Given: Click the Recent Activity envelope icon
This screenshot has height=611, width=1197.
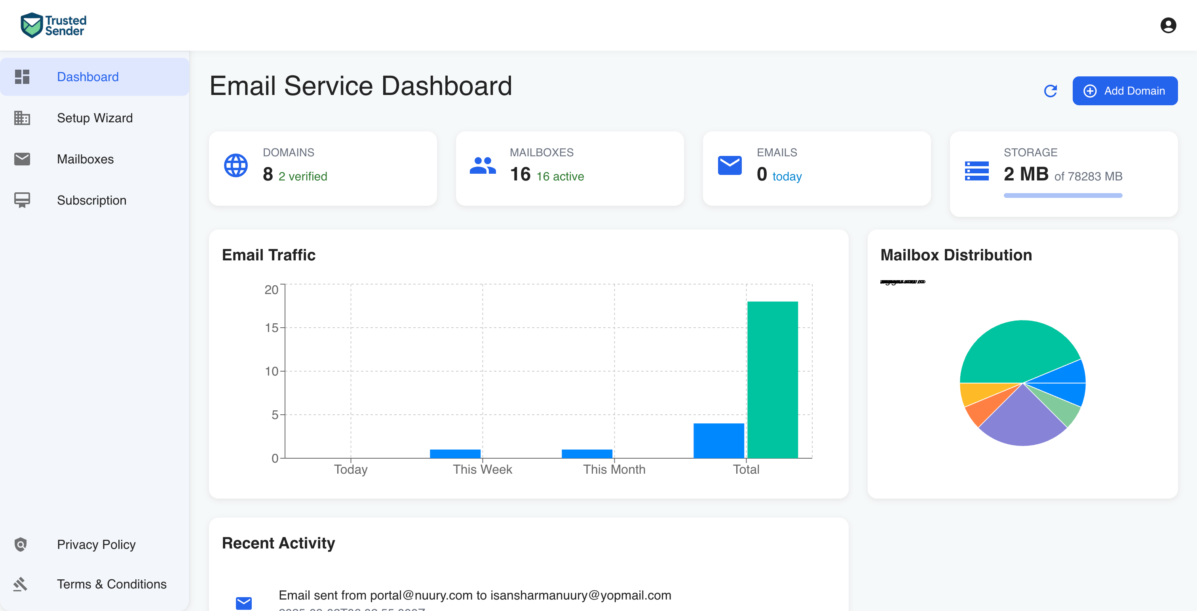Looking at the screenshot, I should 243,603.
